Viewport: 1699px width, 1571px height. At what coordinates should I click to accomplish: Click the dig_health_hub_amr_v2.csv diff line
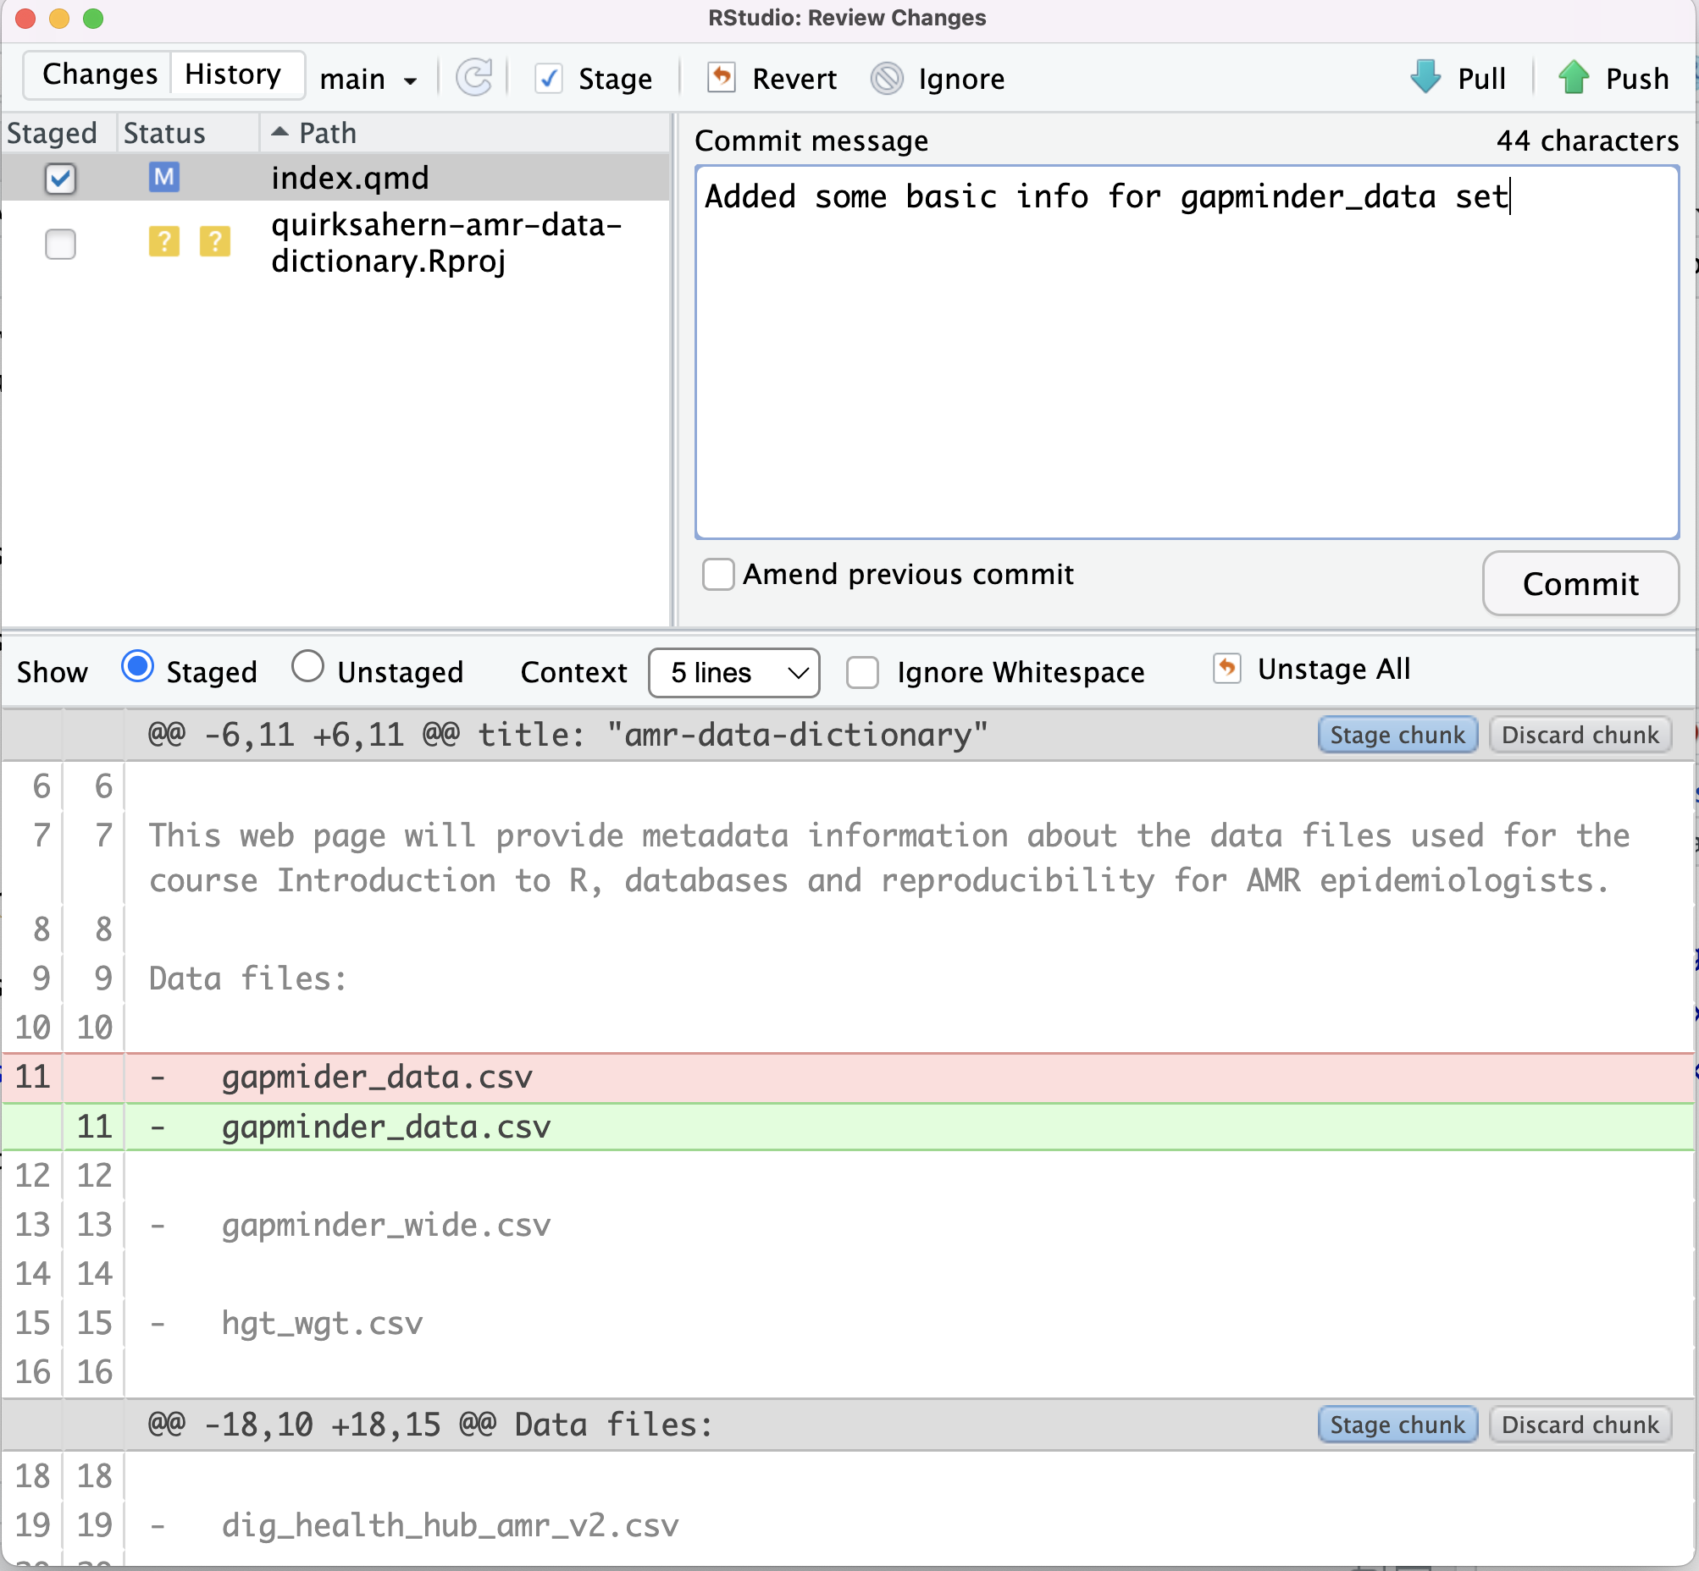(848, 1525)
